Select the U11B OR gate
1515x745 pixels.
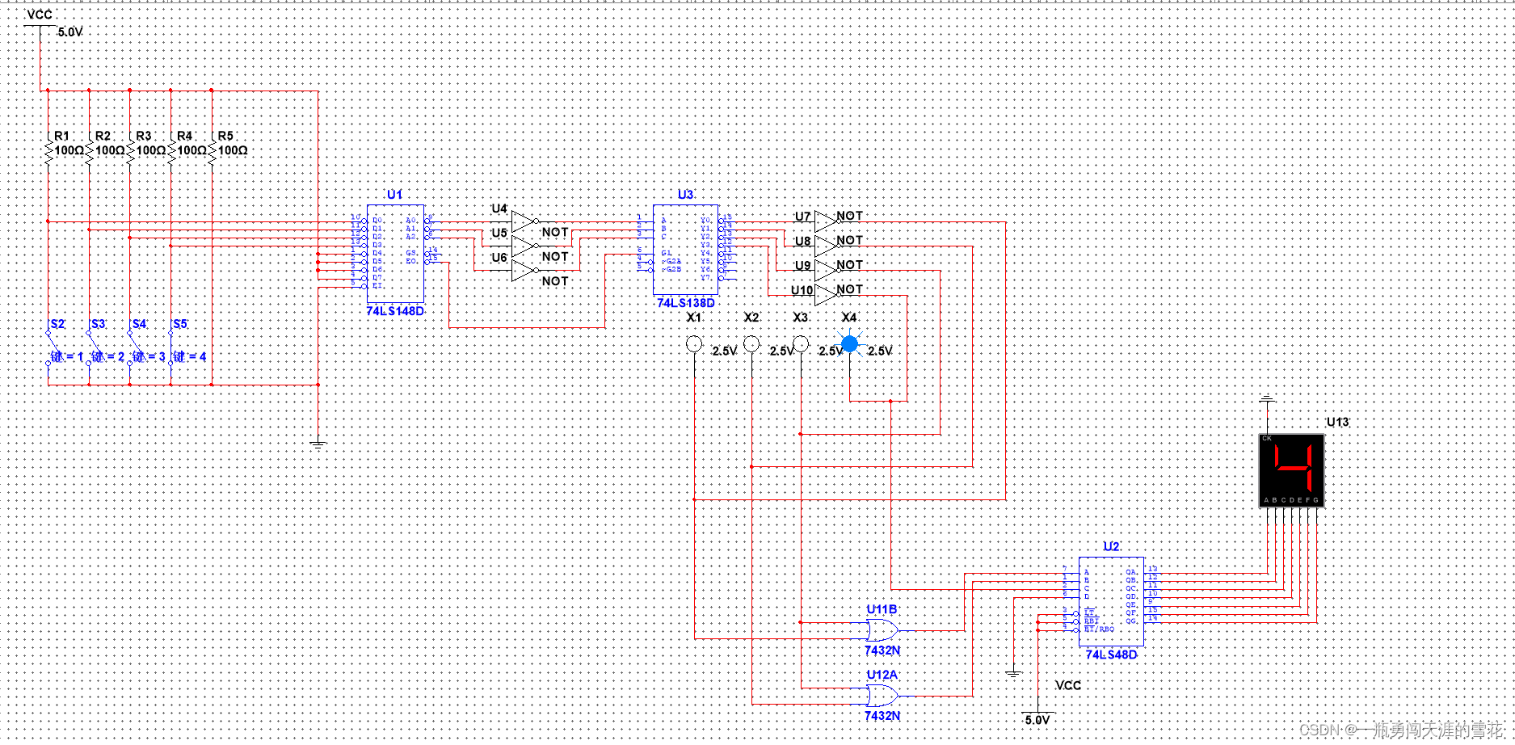pos(882,630)
